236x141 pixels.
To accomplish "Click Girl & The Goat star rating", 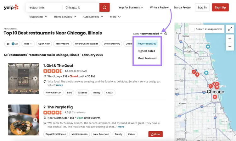I will click(53, 71).
